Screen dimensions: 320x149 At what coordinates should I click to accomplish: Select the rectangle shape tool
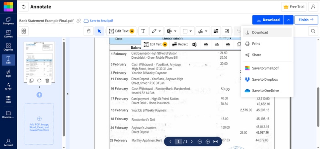(185, 31)
